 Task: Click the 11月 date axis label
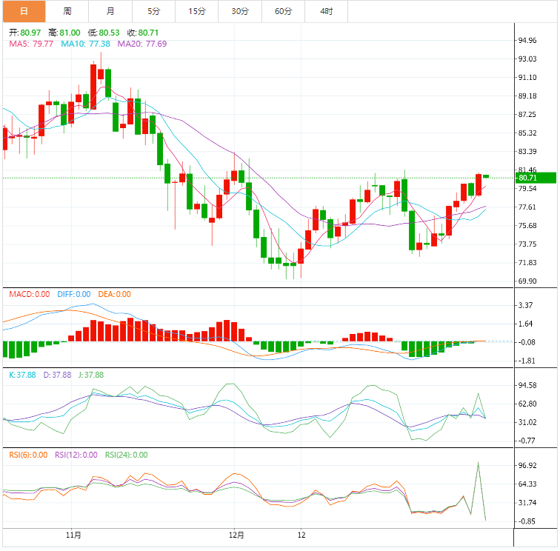pyautogui.click(x=73, y=534)
